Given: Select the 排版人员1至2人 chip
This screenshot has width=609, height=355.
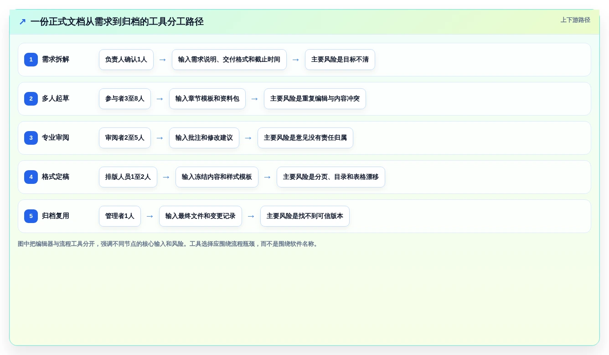Looking at the screenshot, I should pyautogui.click(x=128, y=177).
